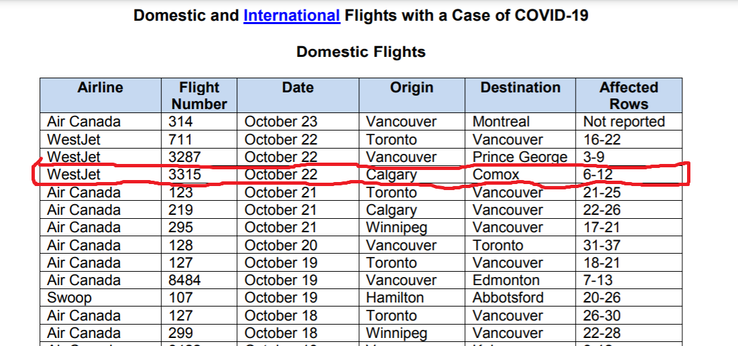
Task: Click the Prince George destination cell
Action: click(x=520, y=157)
